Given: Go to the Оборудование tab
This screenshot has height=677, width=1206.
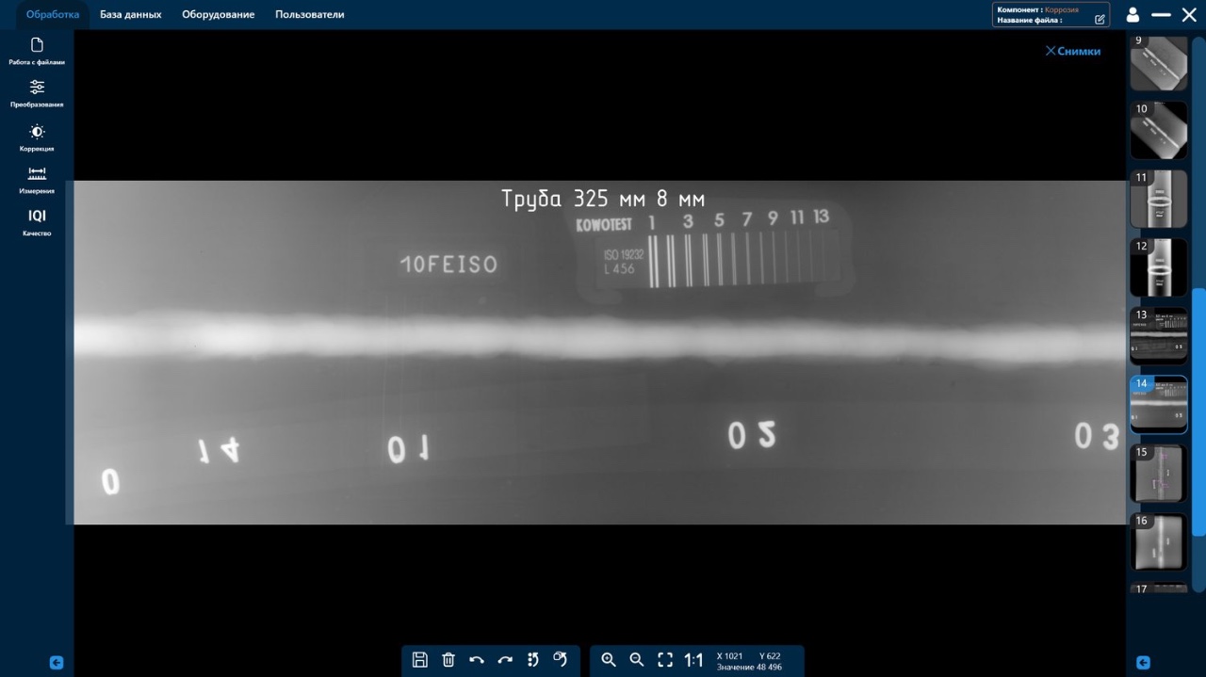Looking at the screenshot, I should pyautogui.click(x=219, y=14).
